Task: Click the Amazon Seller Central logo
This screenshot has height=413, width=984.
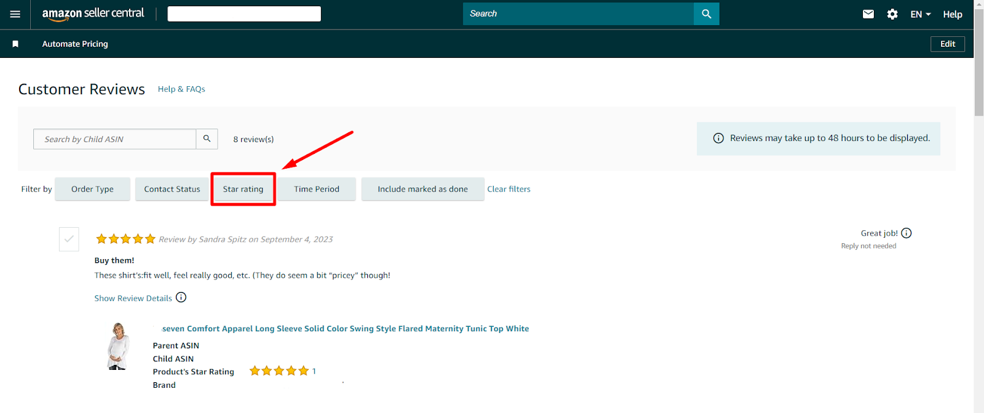Action: point(93,14)
